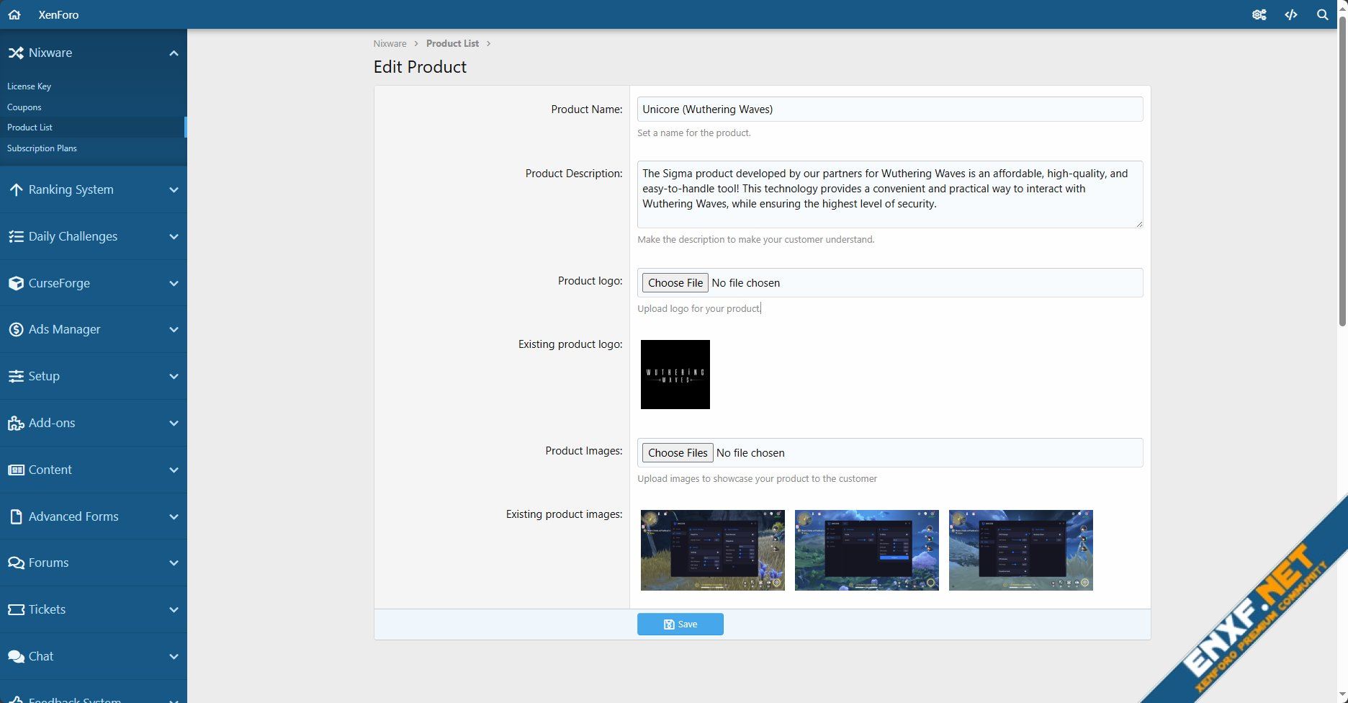Click the Add-ons puzzle icon
This screenshot has height=703, width=1348.
click(16, 423)
